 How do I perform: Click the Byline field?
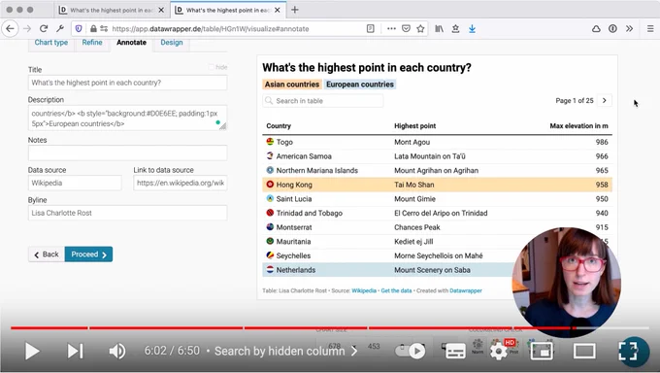(x=127, y=213)
